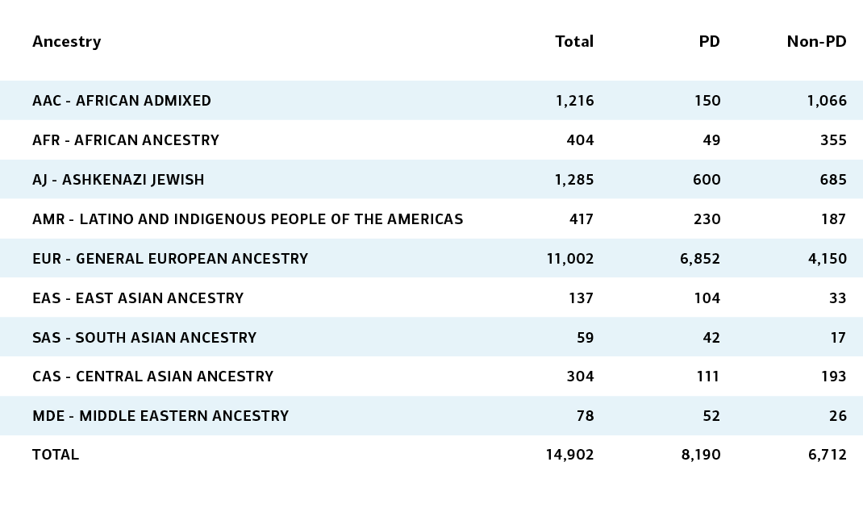Screen dimensions: 863x516
Task: Select the AAC - African Admixed row label
Action: tap(122, 101)
